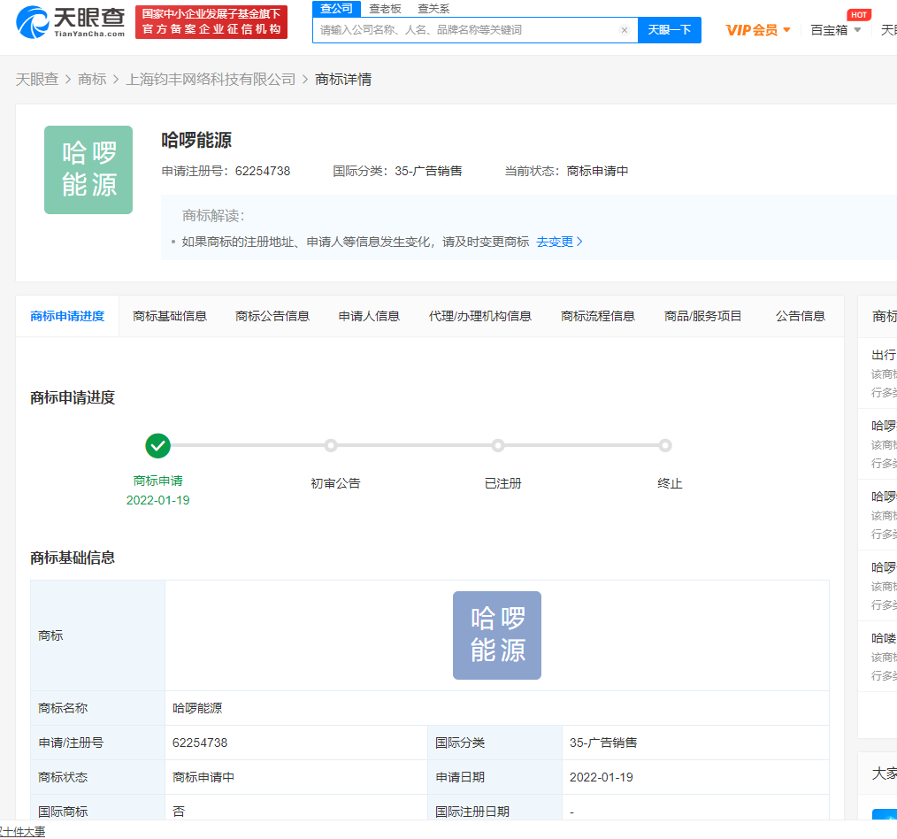
Task: Open the 商标基础信息 tab
Action: (170, 316)
